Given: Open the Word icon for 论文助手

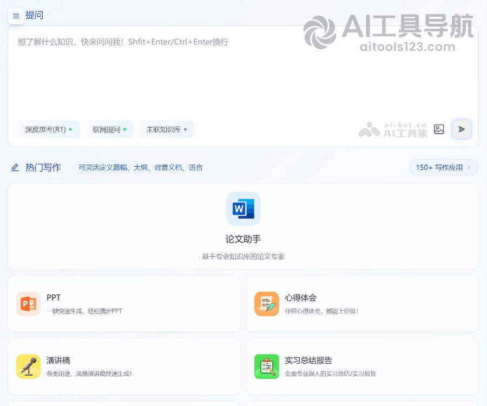Looking at the screenshot, I should pos(243,208).
